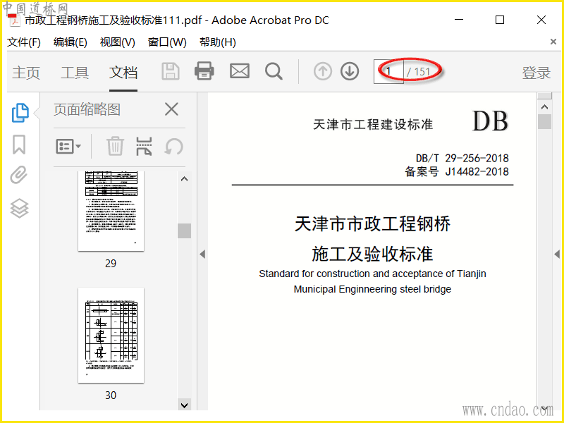Minimize the Acrobat window

[459, 20]
